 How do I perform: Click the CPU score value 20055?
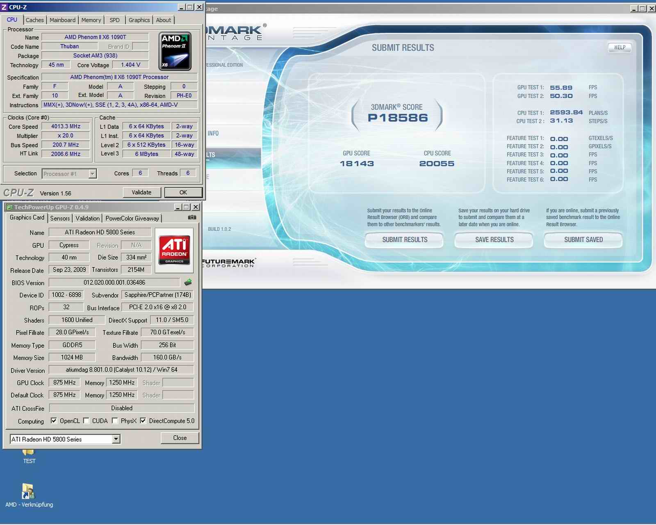pyautogui.click(x=437, y=164)
